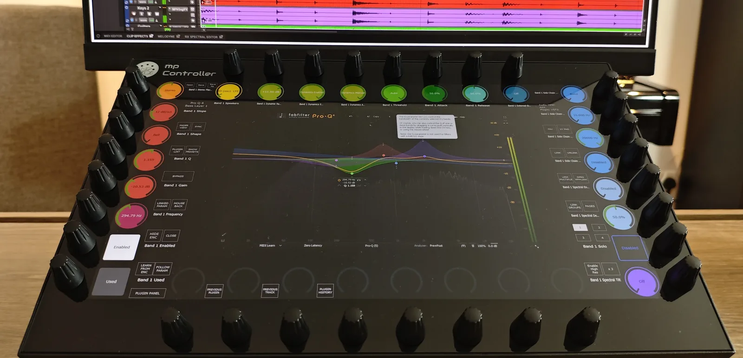
Task: Tap the Help button in Pro-Q
Action: point(462,117)
